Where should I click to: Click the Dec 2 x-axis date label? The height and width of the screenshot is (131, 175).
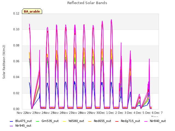[113, 113]
